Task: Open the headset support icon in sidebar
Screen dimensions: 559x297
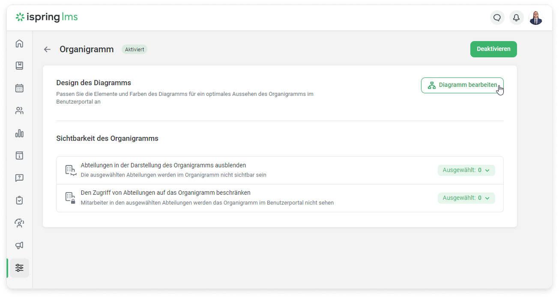Action: coord(19,223)
